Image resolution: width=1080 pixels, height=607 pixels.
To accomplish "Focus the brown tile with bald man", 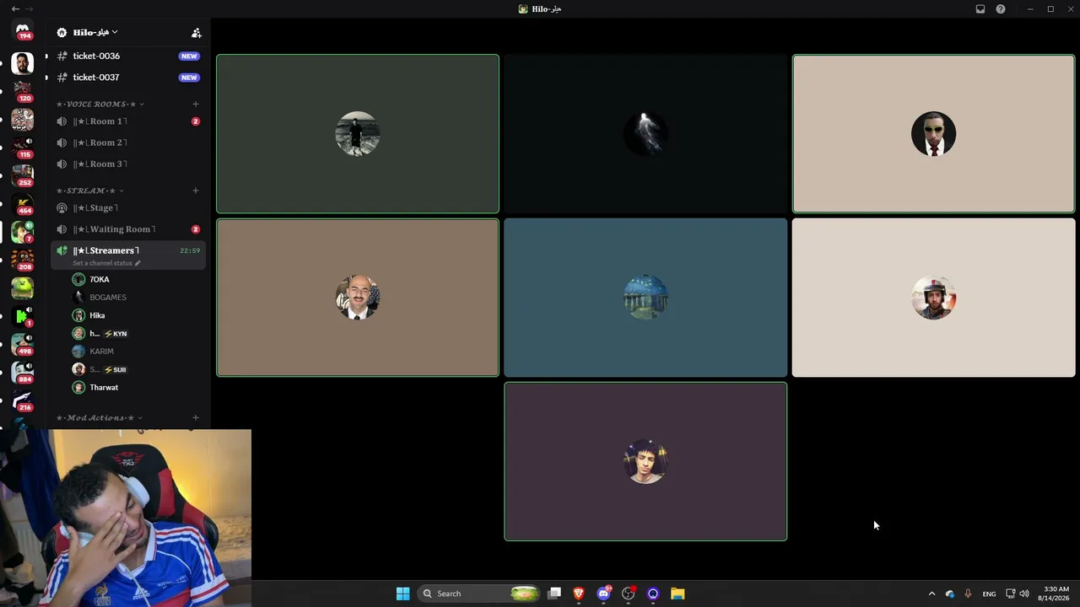I will tap(358, 298).
